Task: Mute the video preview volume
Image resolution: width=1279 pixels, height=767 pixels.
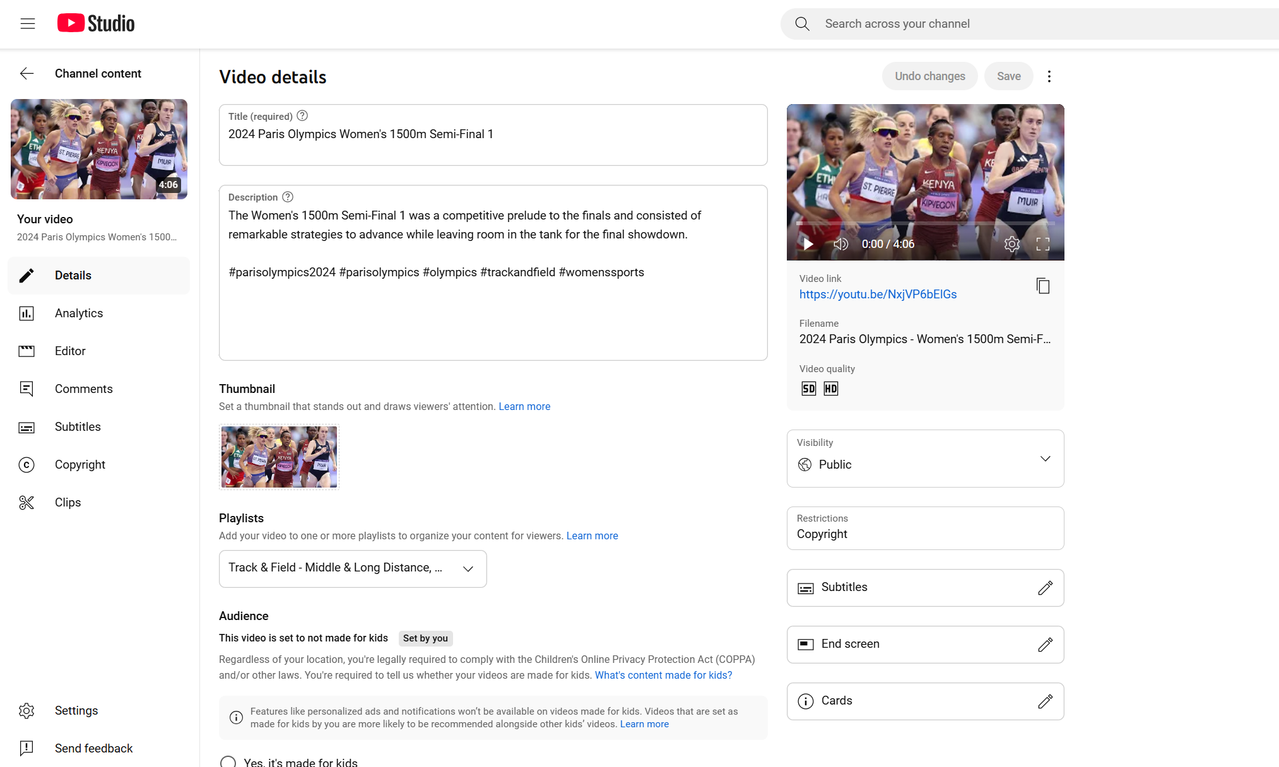Action: tap(840, 244)
